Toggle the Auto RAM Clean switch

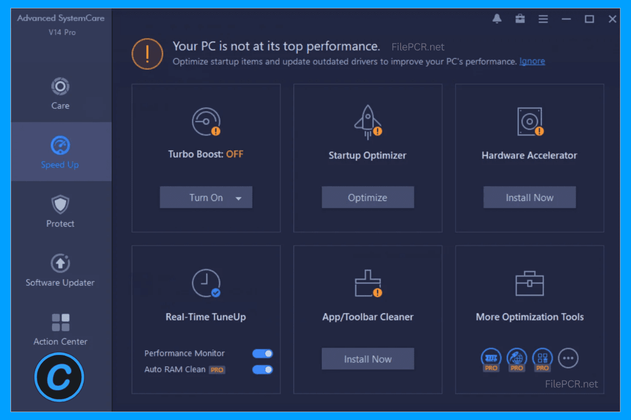click(x=262, y=370)
